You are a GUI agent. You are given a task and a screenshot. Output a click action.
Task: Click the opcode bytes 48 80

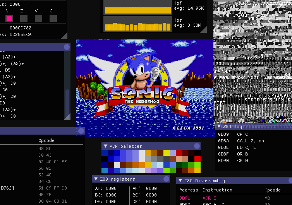point(45,149)
